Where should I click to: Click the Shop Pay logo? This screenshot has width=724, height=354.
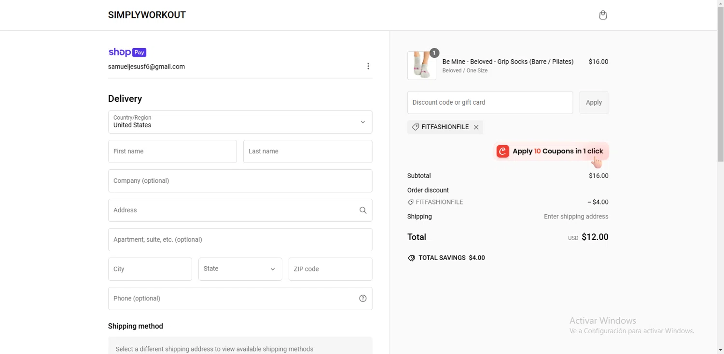pos(127,53)
